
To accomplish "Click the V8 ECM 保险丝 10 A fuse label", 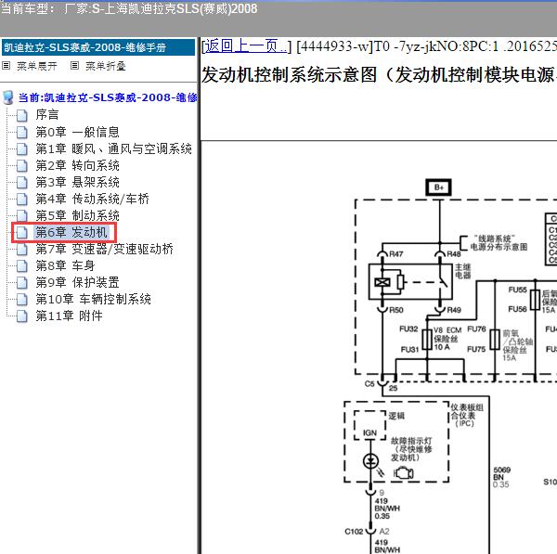I will pos(447,339).
